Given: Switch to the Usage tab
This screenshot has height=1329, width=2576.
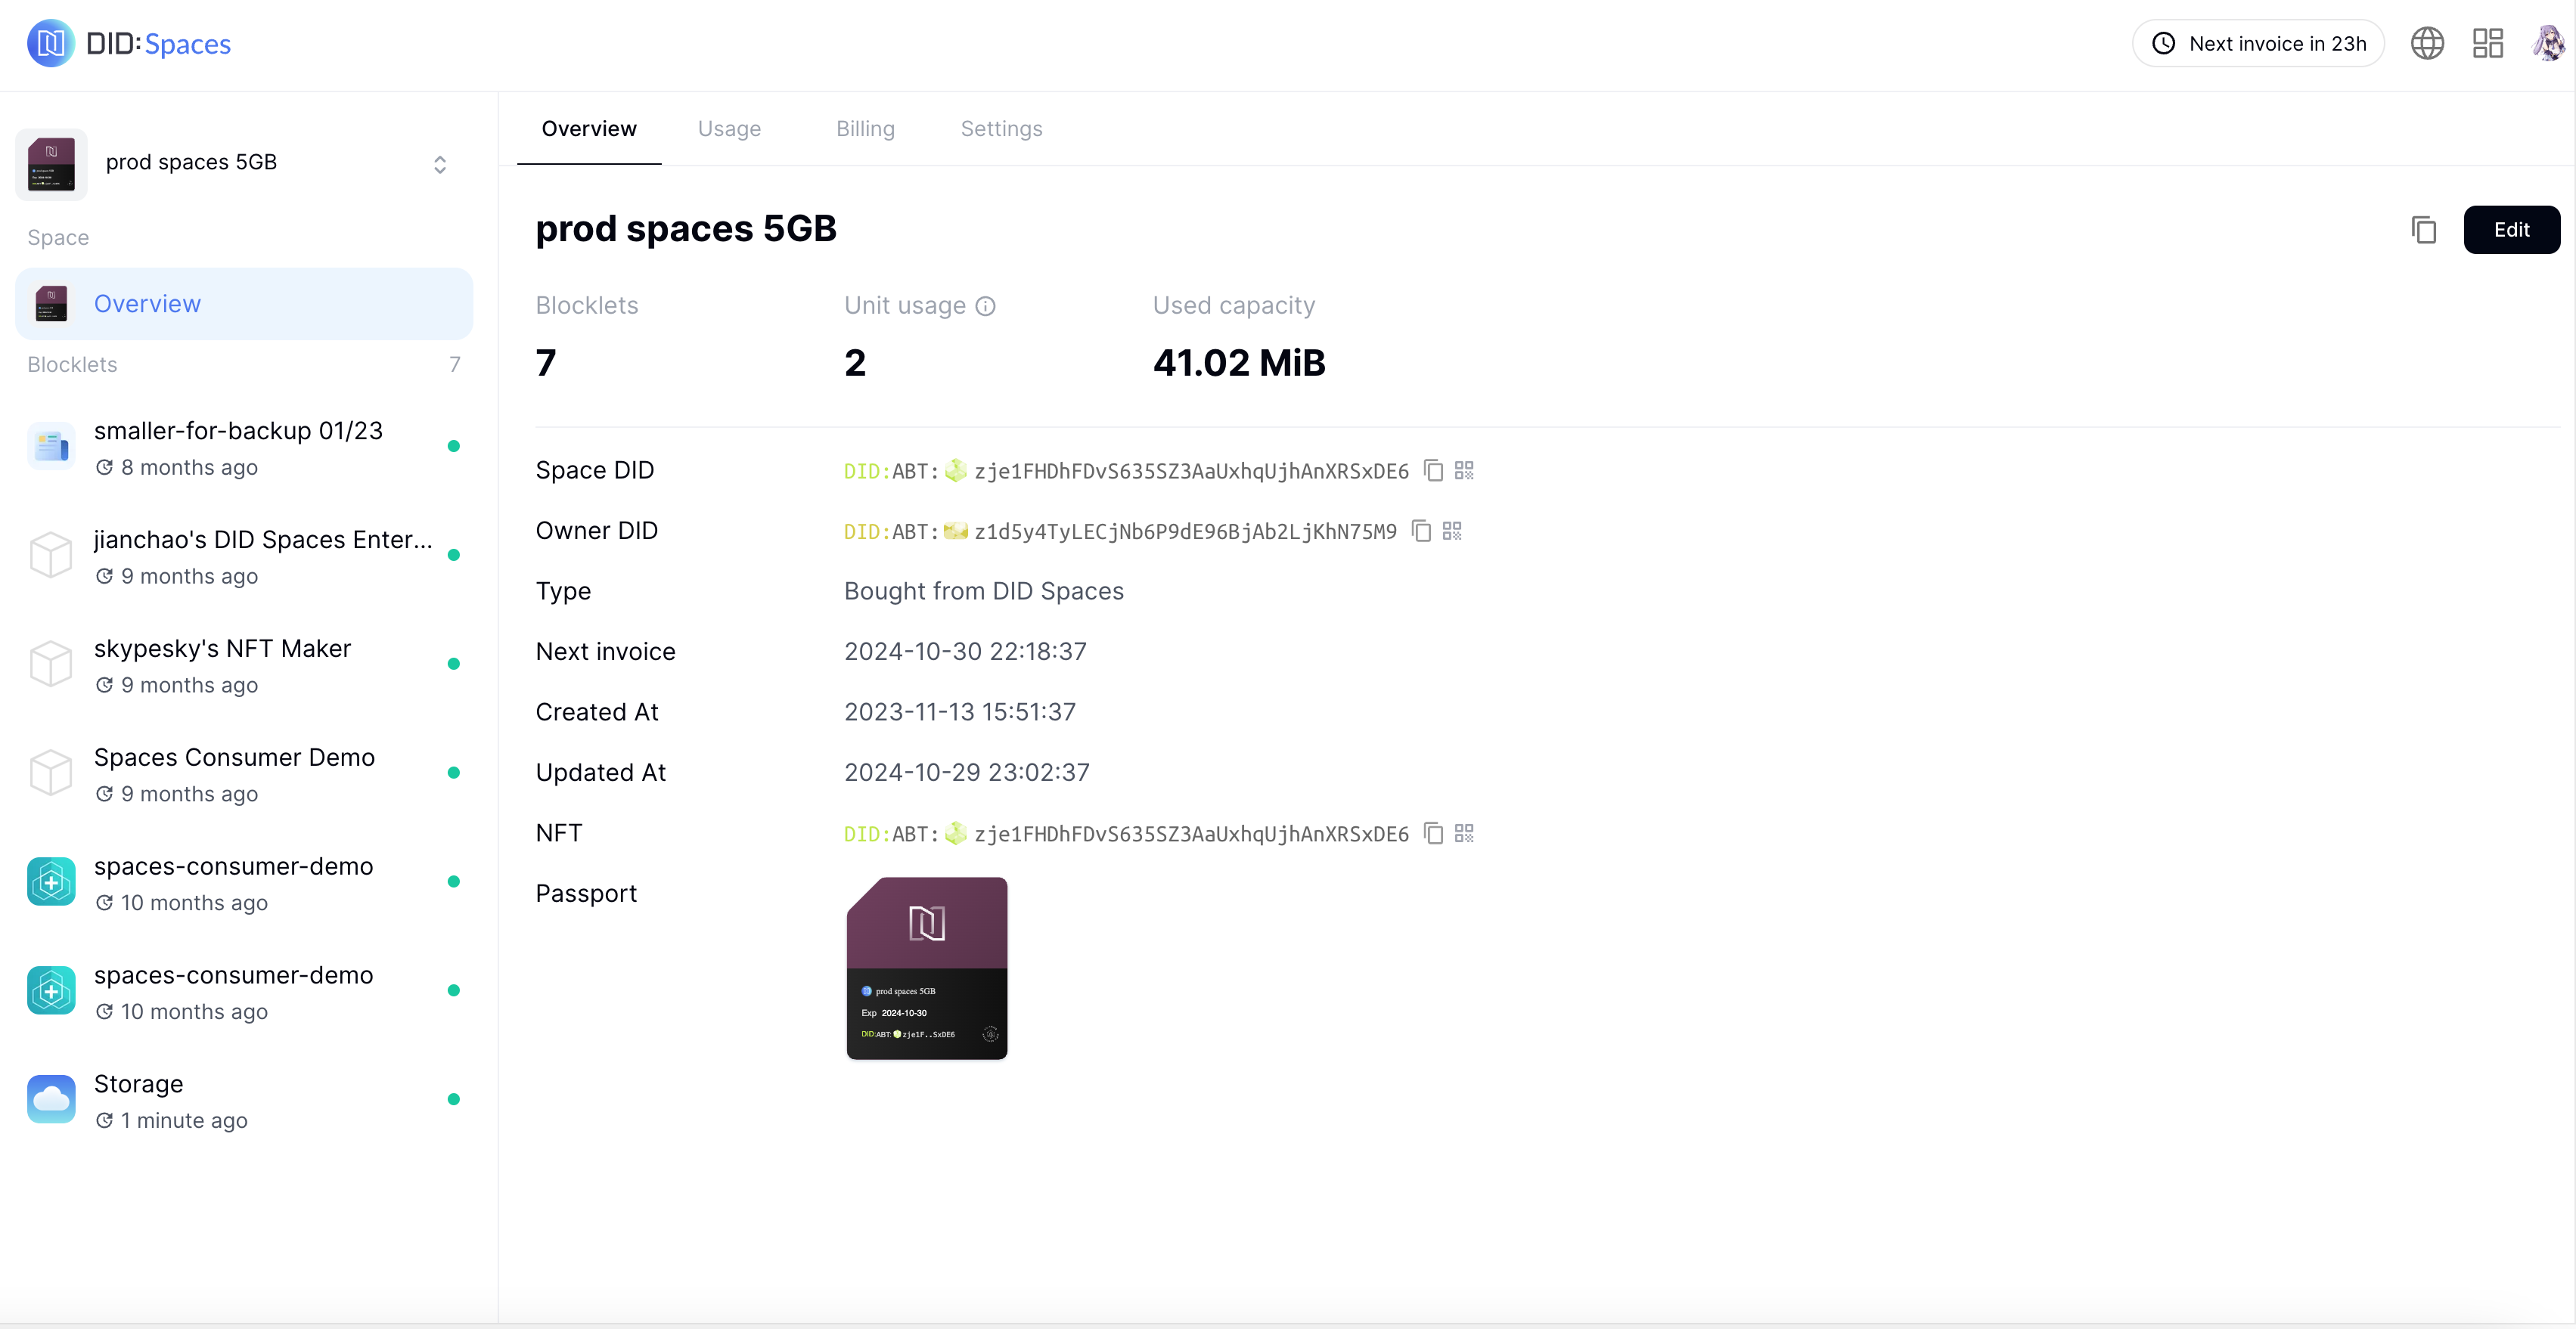Looking at the screenshot, I should (729, 129).
